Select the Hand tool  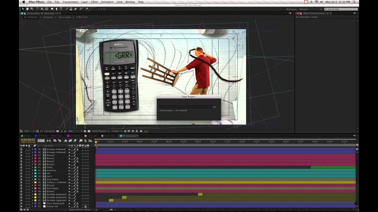pos(27,9)
